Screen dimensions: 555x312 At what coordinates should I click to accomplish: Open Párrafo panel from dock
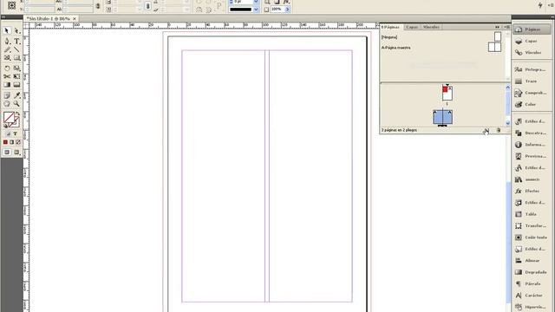click(x=532, y=283)
